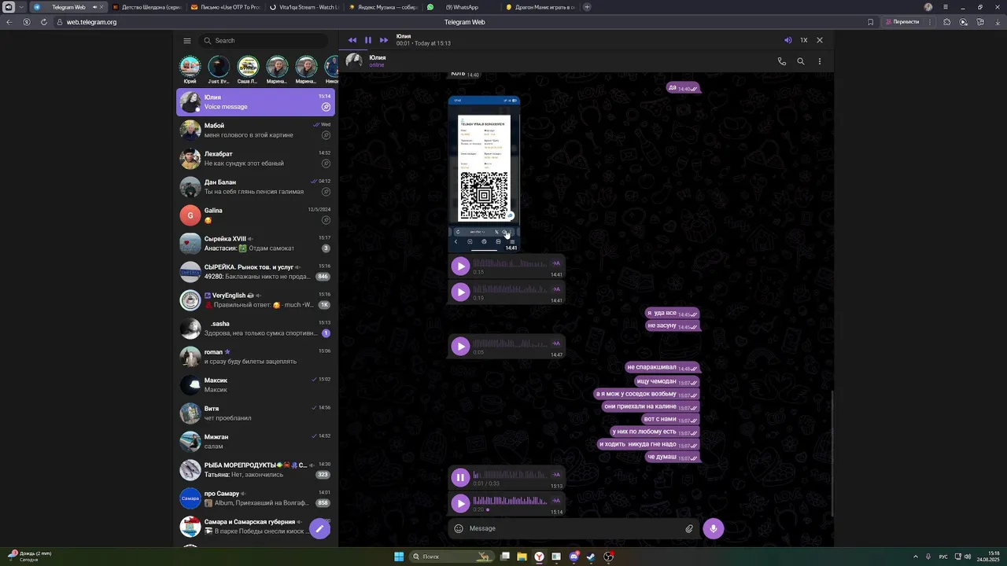Open the Telegram hamburger main menu
Viewport: 1007px width, 566px height.
(x=187, y=41)
